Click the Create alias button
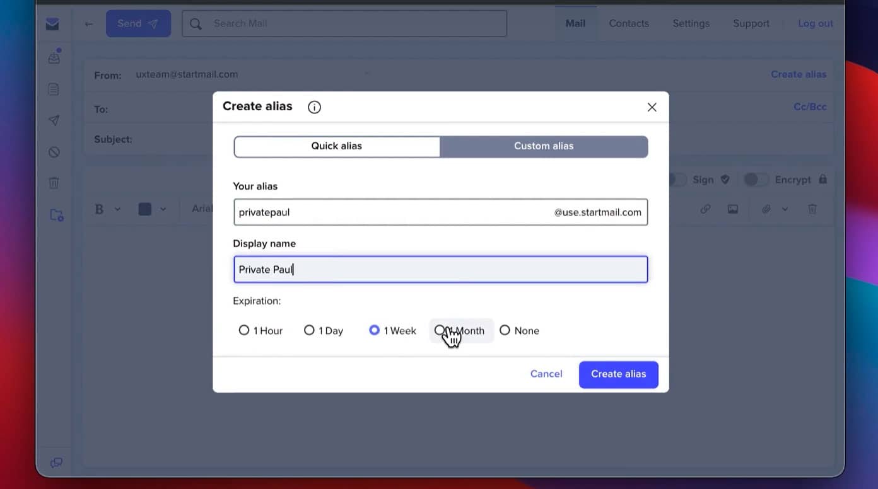Screen dimensions: 878x489 [618, 374]
